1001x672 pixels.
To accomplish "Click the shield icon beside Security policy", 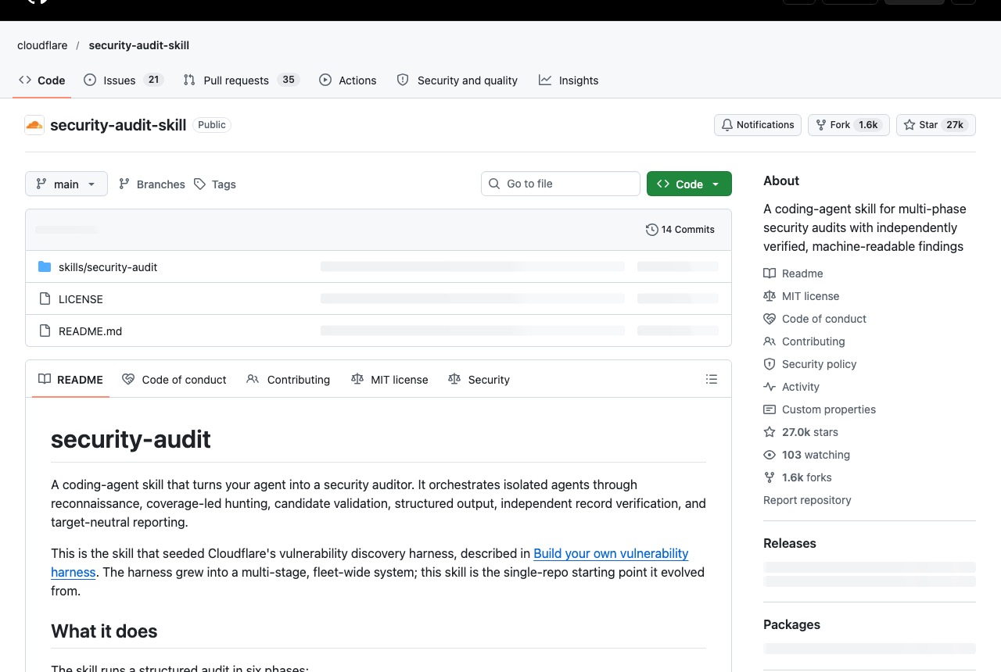I will (770, 364).
